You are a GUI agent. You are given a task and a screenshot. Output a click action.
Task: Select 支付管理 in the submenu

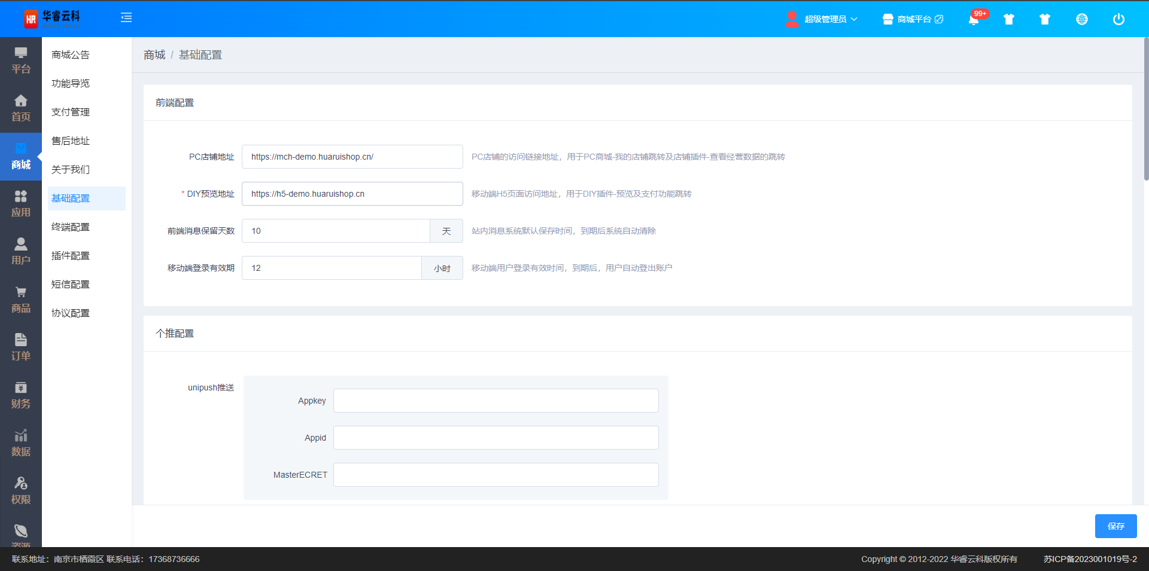pyautogui.click(x=71, y=112)
